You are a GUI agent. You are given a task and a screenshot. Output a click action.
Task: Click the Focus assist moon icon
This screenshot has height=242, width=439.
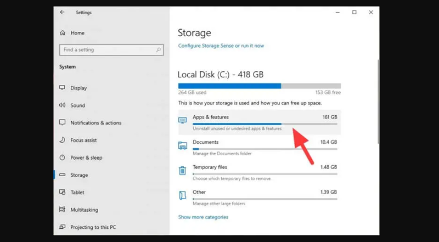click(63, 140)
